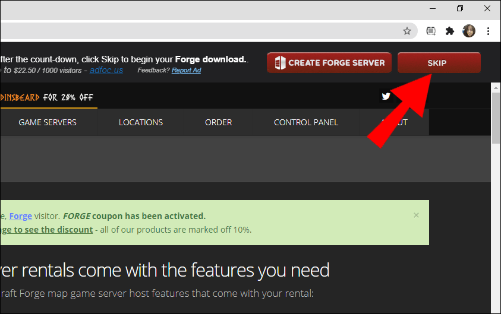Screen dimensions: 501x314
Task: Click the 'FOR 20% OFF' promo banner
Action: 68,97
